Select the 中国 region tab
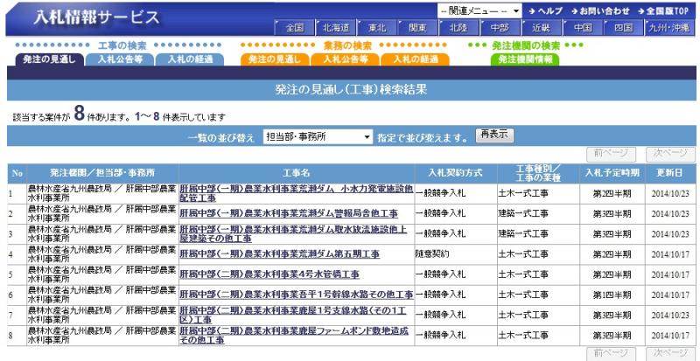This screenshot has height=361, width=700. pos(583,28)
